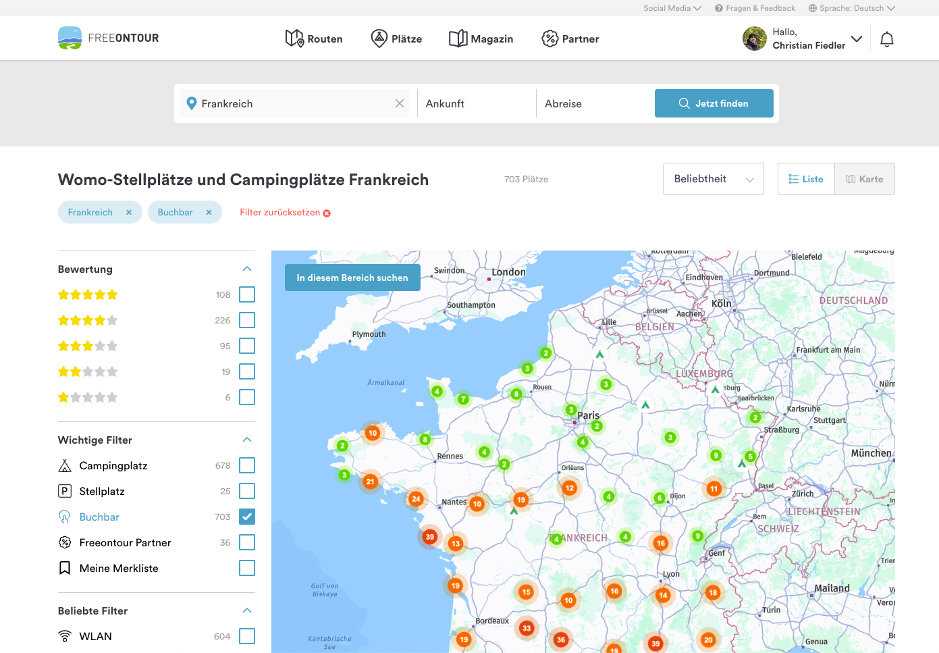Enable the Campingplatz checkbox
The image size is (939, 653).
click(247, 465)
